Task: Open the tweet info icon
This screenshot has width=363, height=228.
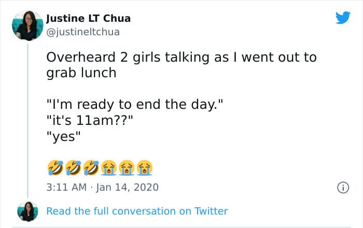Action: [x=343, y=187]
